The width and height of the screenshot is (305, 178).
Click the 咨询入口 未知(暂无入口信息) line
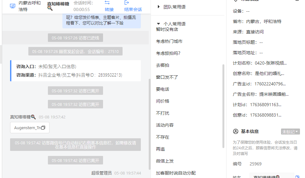pyautogui.click(x=46, y=66)
